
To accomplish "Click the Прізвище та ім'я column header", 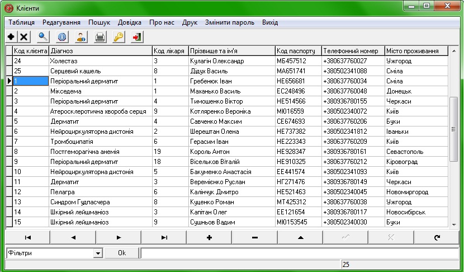I will [232, 51].
